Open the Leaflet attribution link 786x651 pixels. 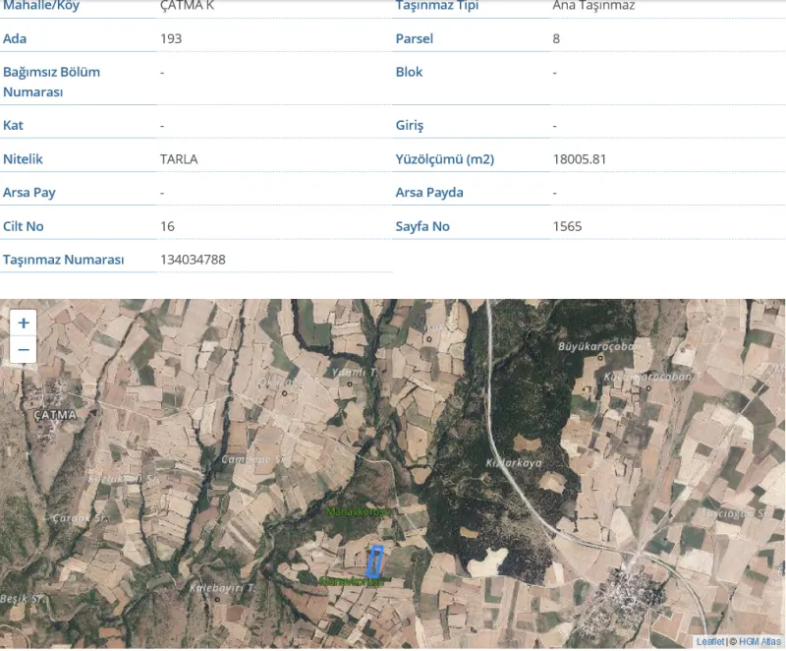pyautogui.click(x=709, y=641)
